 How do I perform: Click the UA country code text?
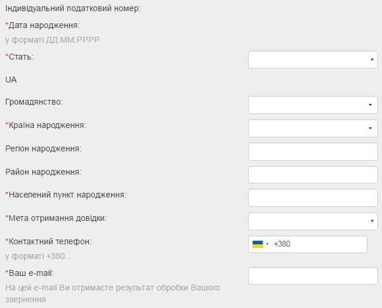11,80
